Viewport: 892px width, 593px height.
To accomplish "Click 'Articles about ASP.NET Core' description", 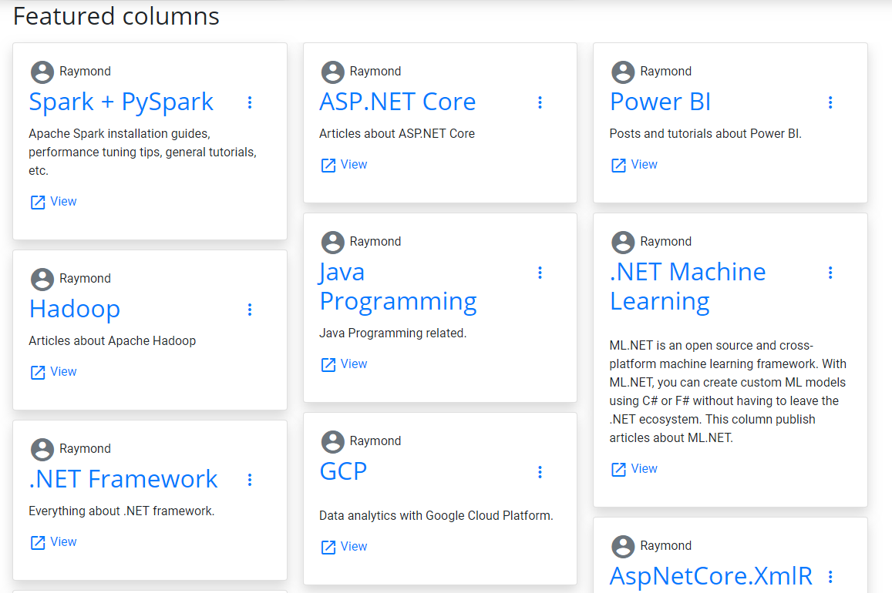I will [x=396, y=133].
